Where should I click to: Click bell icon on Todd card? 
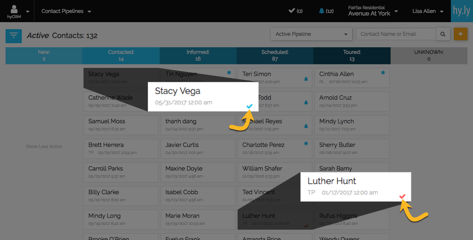pos(306,103)
